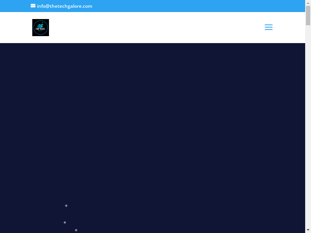Click the envelope icon beside the email
The width and height of the screenshot is (311, 233).
33,6
